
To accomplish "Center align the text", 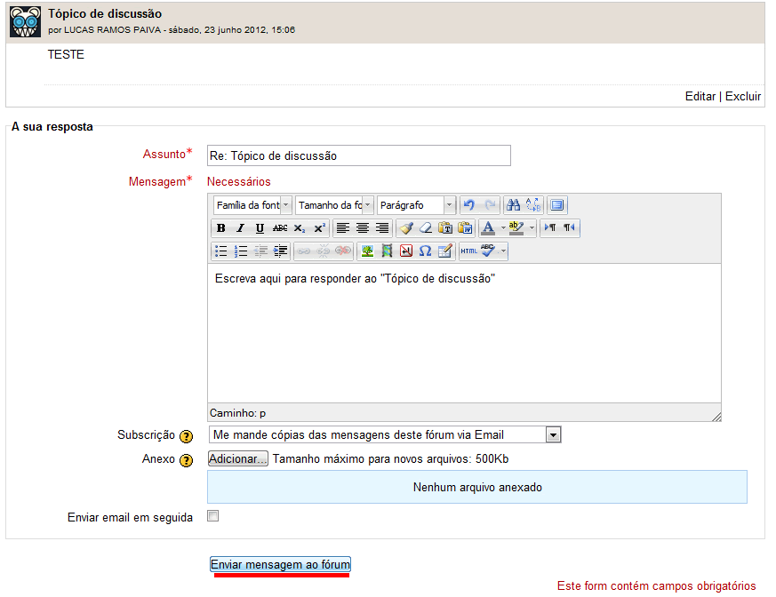I will tap(363, 228).
